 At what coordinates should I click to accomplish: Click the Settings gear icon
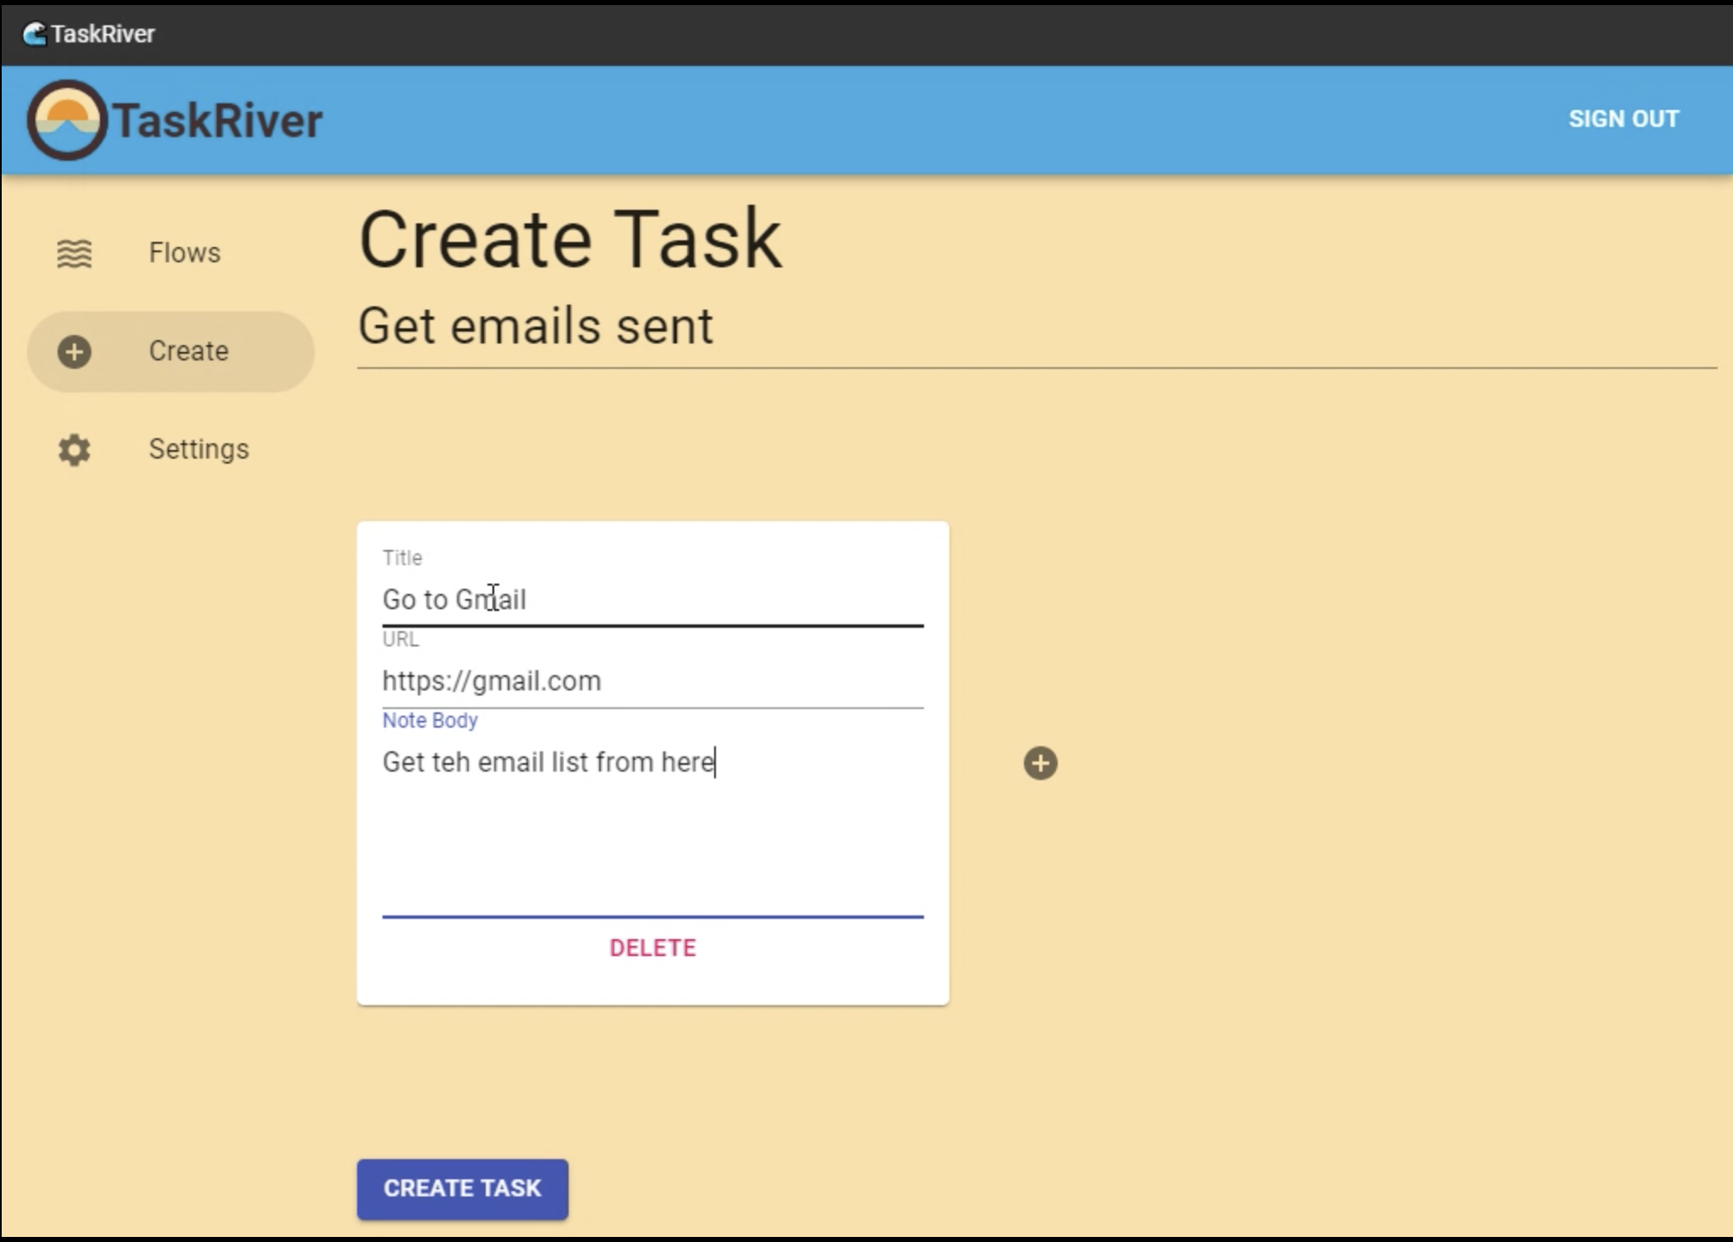click(x=74, y=449)
